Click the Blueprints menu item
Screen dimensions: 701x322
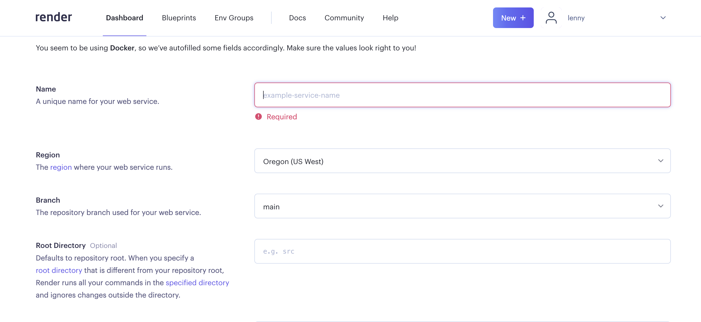point(179,18)
